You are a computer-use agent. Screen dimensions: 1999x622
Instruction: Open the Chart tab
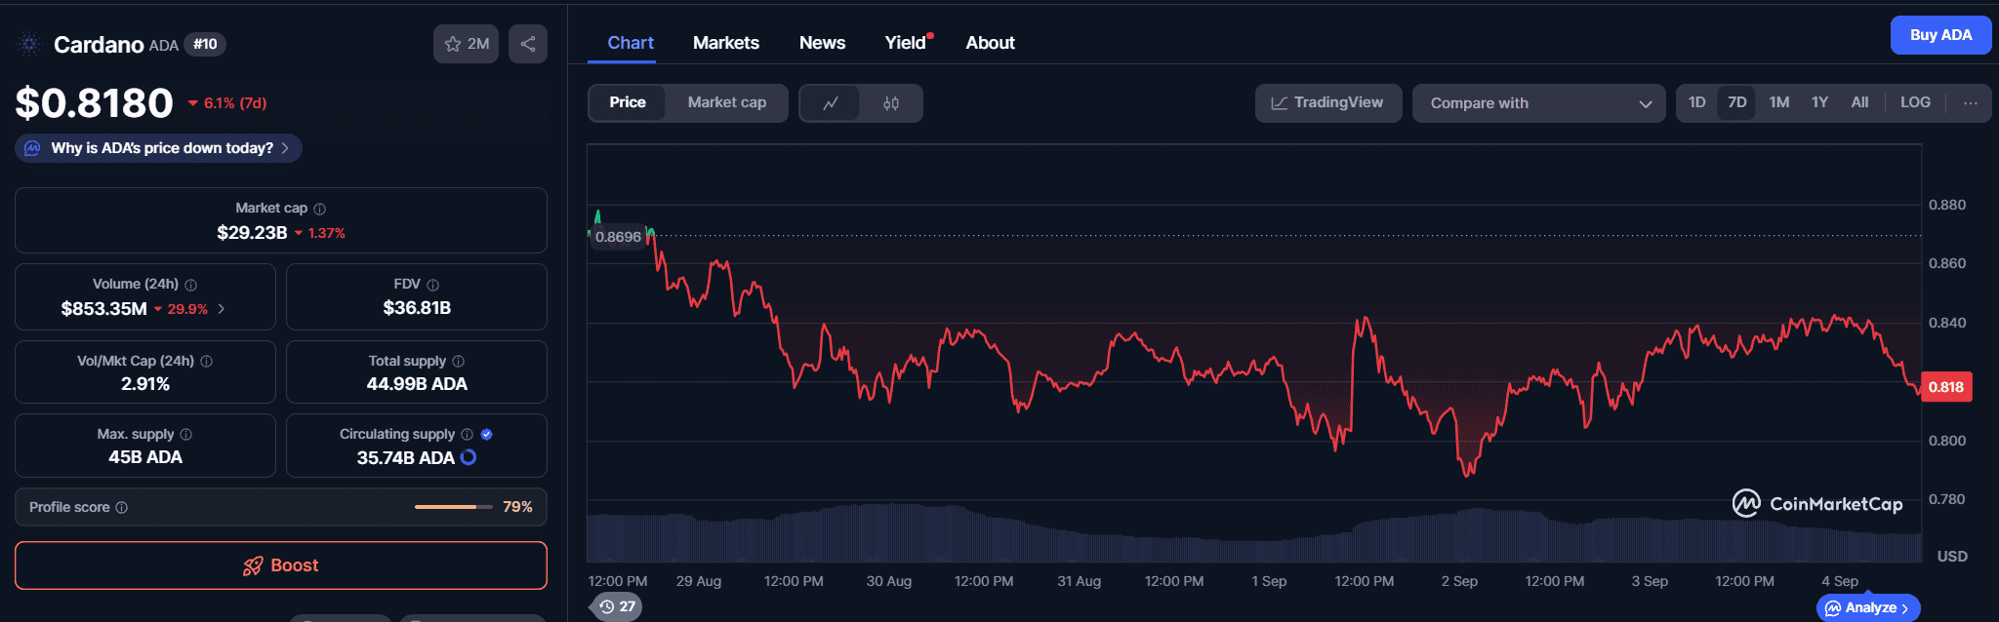point(631,43)
